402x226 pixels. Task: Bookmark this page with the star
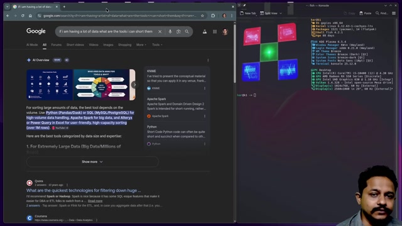(x=202, y=16)
